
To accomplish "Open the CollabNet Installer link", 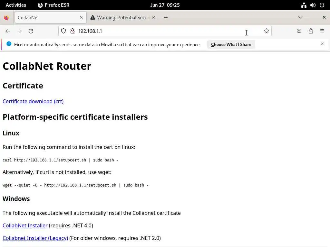I will click(25, 225).
